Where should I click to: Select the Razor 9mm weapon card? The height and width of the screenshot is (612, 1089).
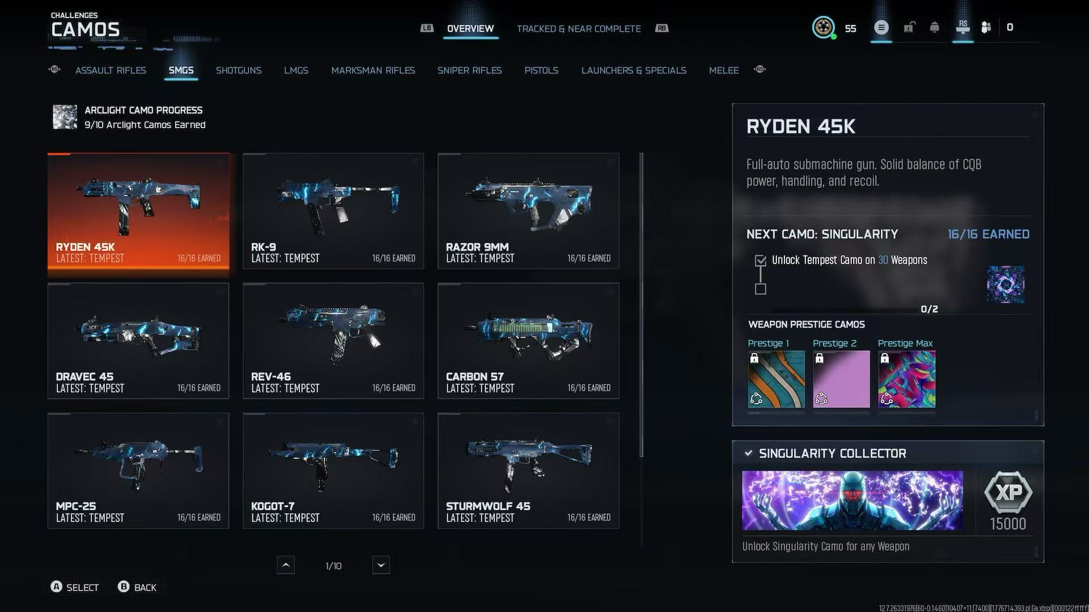529,211
